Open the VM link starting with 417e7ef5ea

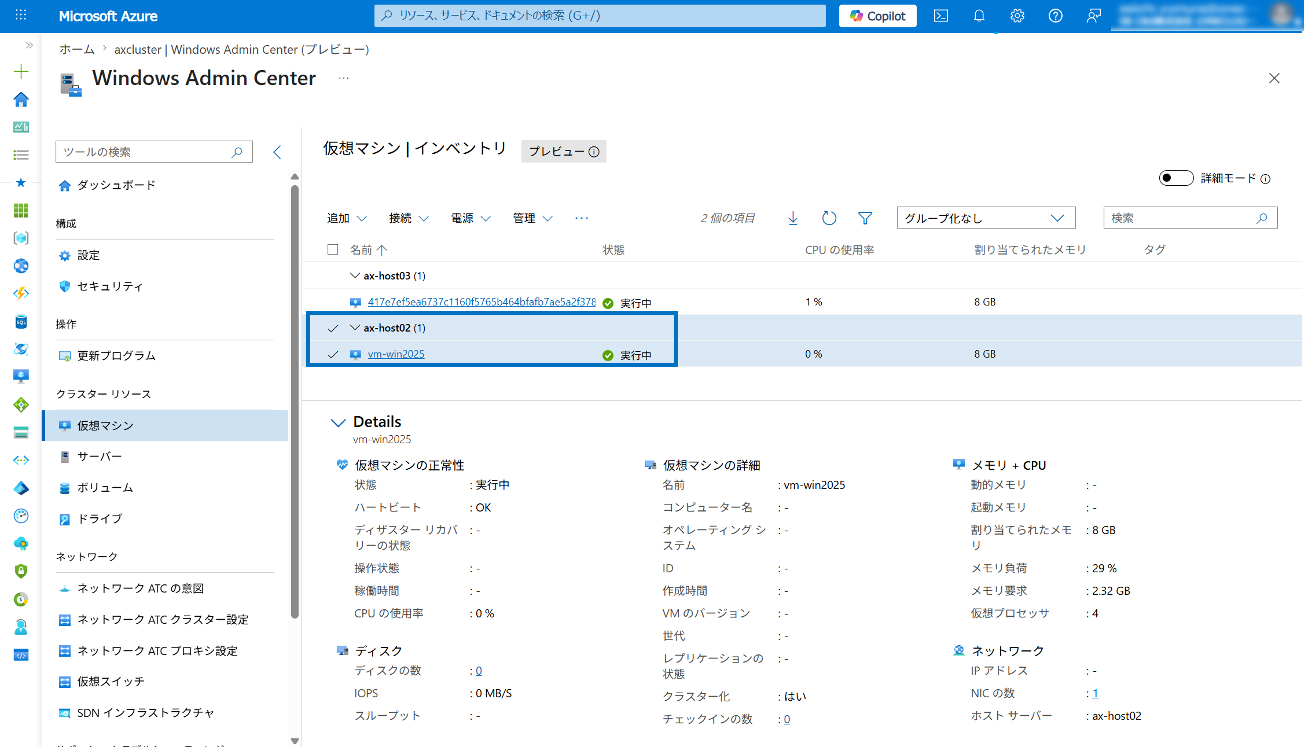482,302
